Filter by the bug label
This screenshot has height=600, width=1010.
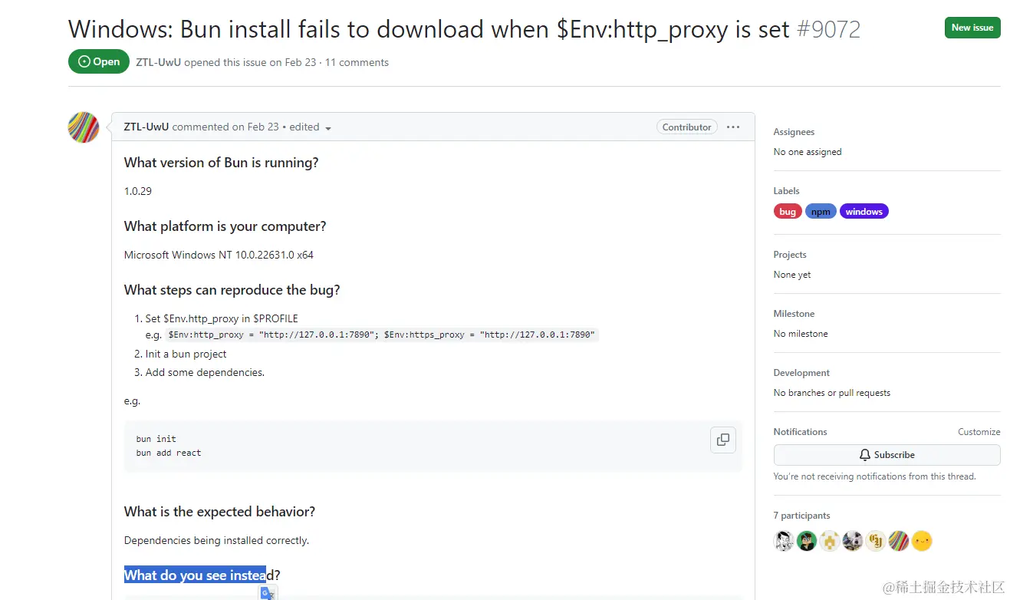coord(788,212)
